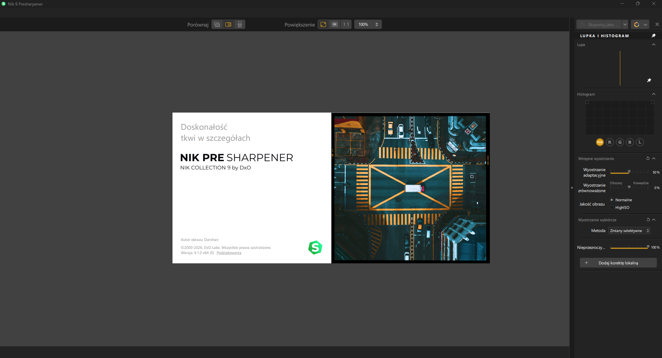Screen dimensions: 662x358
Task: Click the green Presharpener logo on the splash screen
Action: (315, 248)
